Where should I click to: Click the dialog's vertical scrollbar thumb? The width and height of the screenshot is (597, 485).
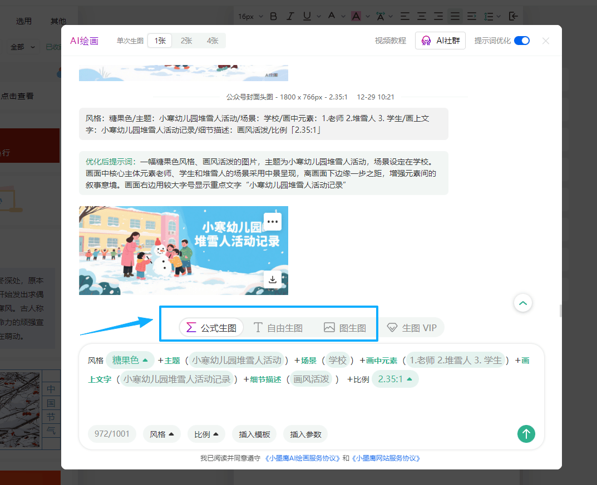pyautogui.click(x=560, y=310)
